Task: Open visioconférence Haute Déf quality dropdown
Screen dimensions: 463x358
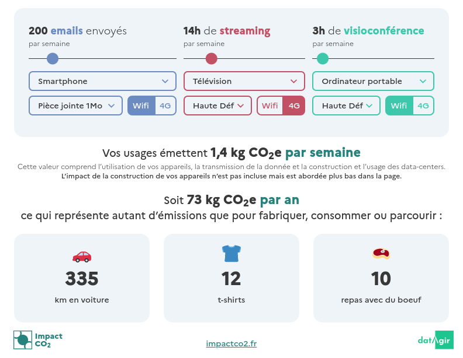Action: pyautogui.click(x=347, y=106)
